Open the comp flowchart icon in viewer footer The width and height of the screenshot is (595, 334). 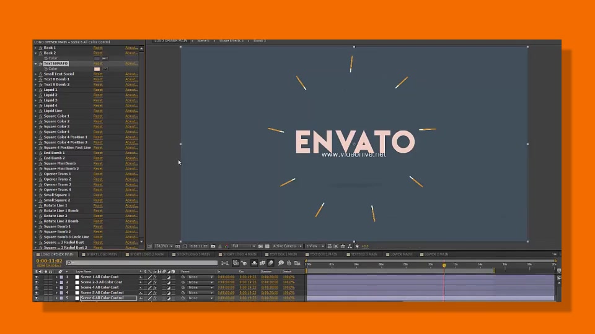(350, 246)
